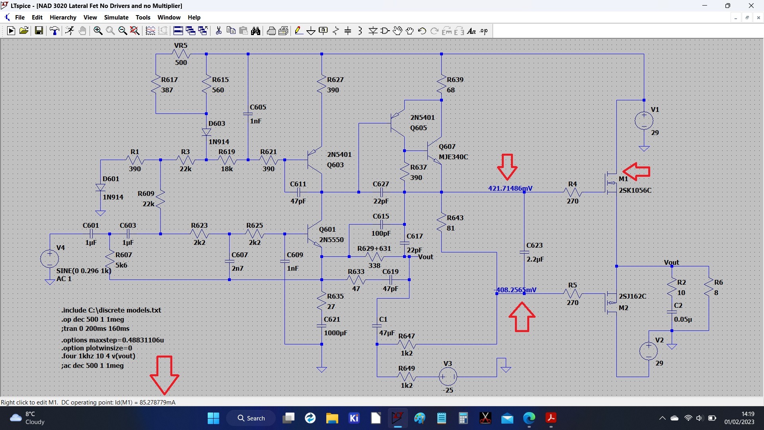Save the schematic with the floppy icon
This screenshot has width=764, height=430.
click(39, 31)
